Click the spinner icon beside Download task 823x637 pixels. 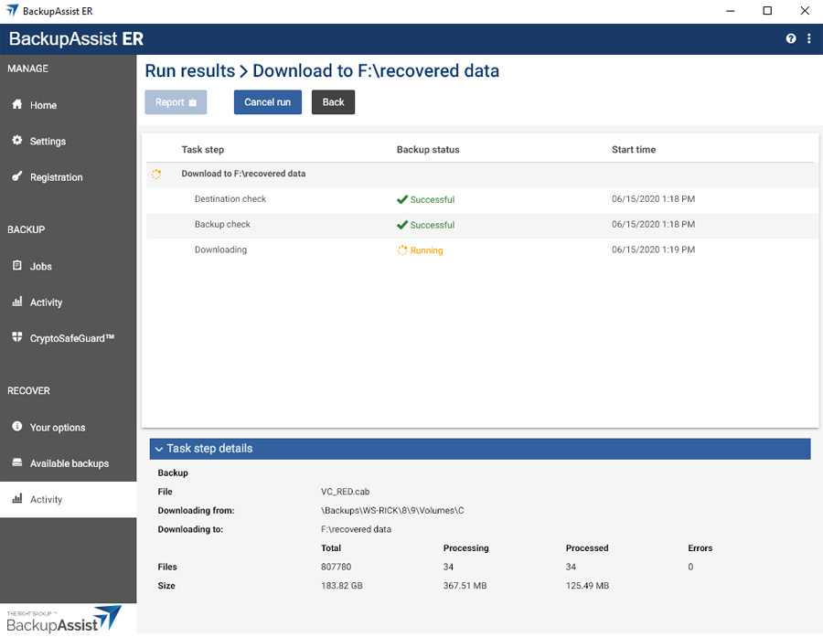tap(156, 174)
